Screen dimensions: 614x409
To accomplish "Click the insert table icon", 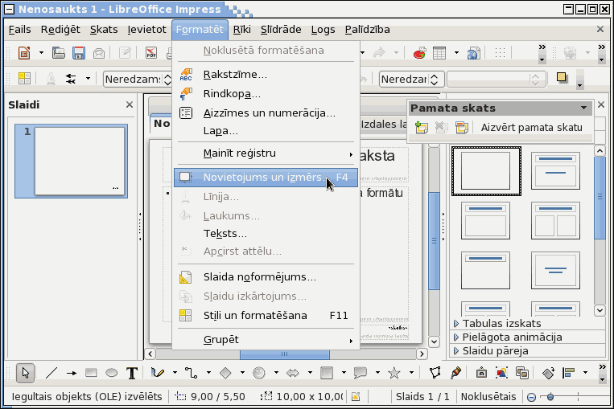I will click(x=439, y=52).
